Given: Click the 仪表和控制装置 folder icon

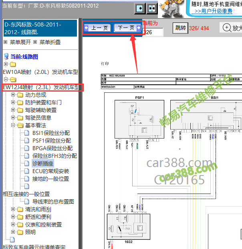Looking at the screenshot, I should 20,225.
